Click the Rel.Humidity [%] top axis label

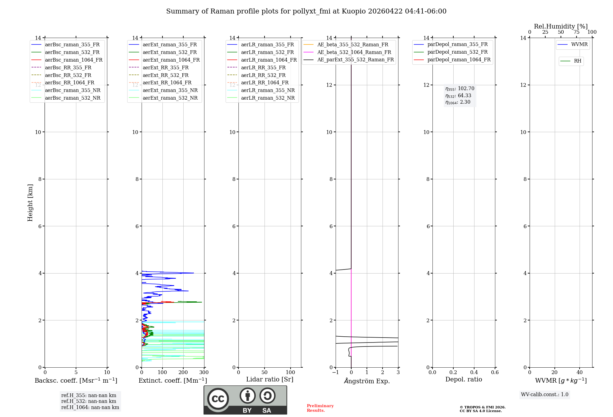pyautogui.click(x=561, y=26)
